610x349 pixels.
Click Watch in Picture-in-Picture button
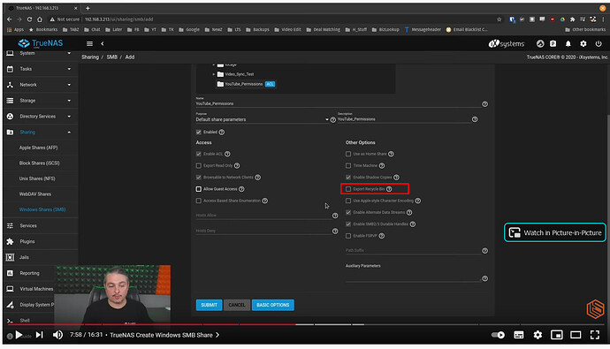click(x=555, y=232)
